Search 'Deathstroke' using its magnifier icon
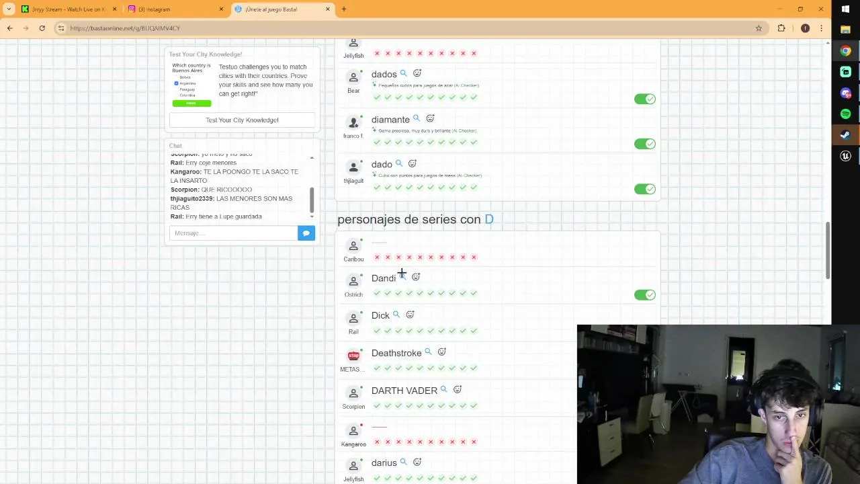 click(428, 352)
